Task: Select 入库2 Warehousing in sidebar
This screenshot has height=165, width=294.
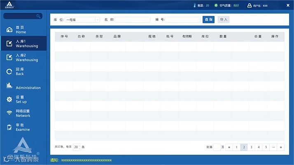Action: pyautogui.click(x=23, y=57)
